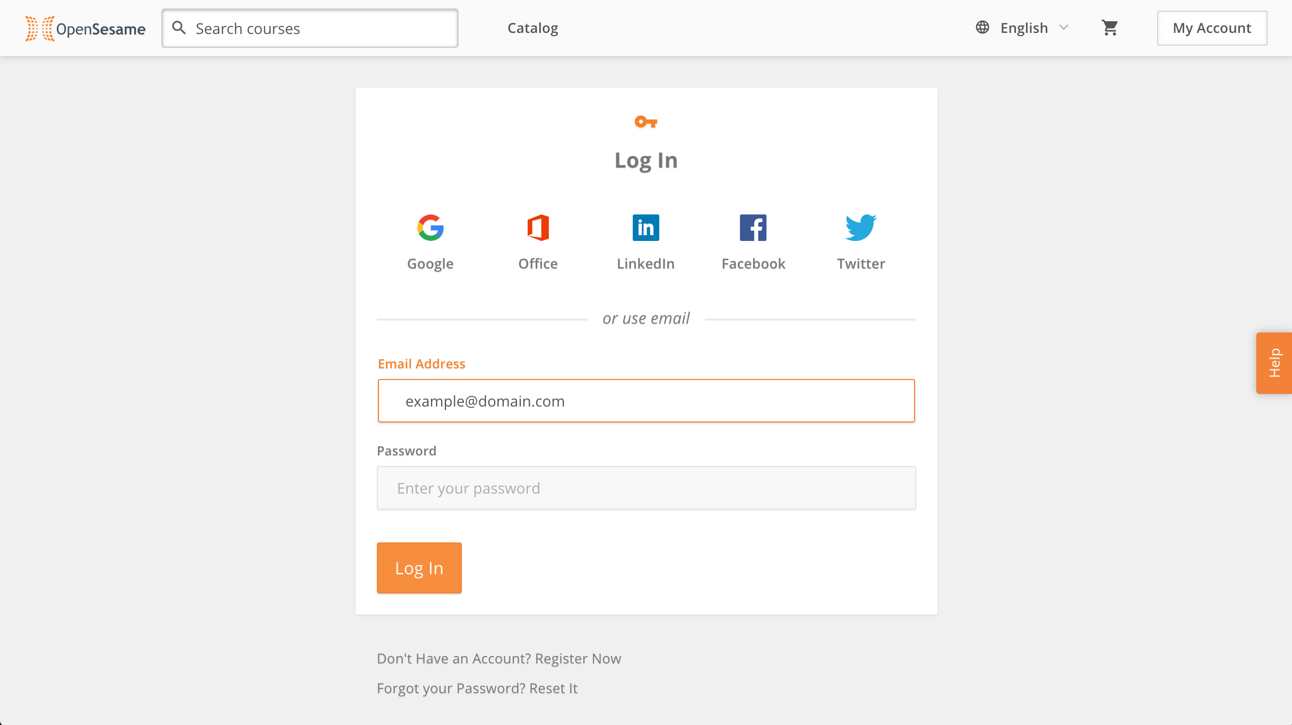
Task: Sign in with the Office icon
Action: 538,228
